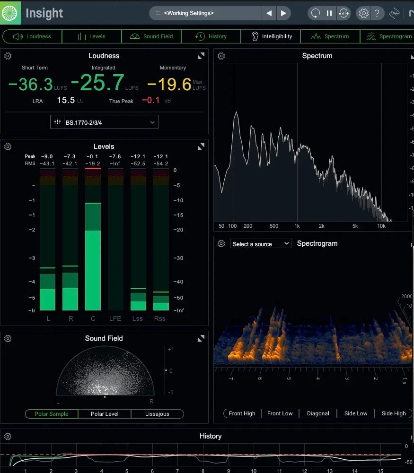This screenshot has height=473, width=414.
Task: Open History panel settings gear
Action: 8,436
